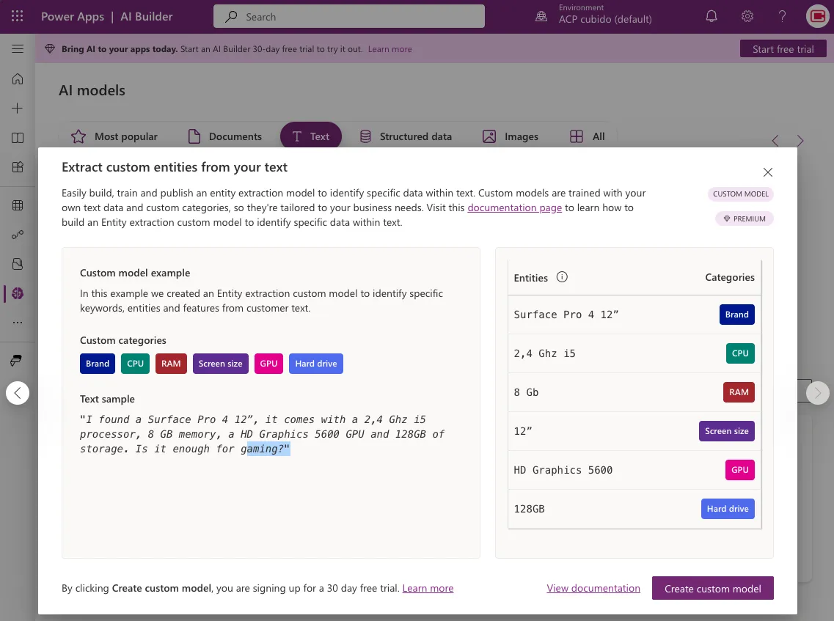Open the settings gear icon
The width and height of the screenshot is (834, 621).
pyautogui.click(x=747, y=16)
